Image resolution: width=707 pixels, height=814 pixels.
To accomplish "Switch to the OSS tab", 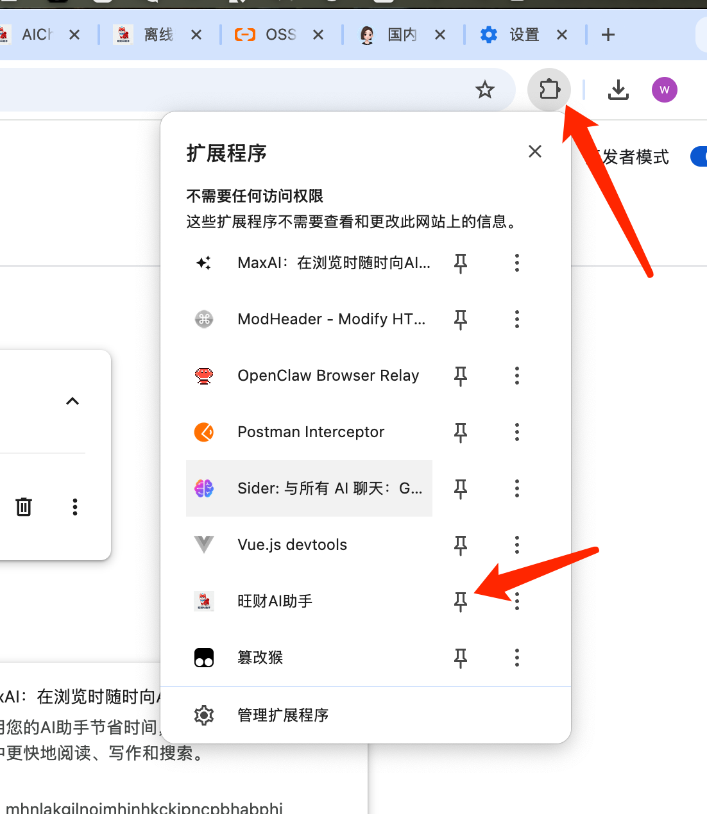I will (280, 35).
